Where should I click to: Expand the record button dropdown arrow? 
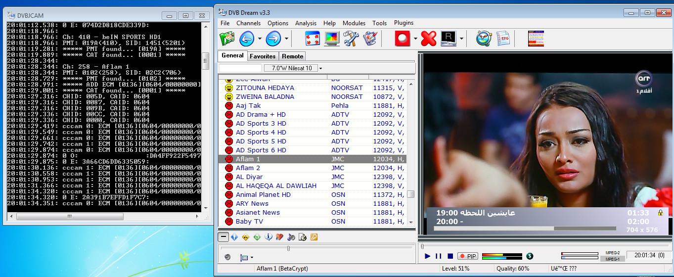(x=415, y=39)
